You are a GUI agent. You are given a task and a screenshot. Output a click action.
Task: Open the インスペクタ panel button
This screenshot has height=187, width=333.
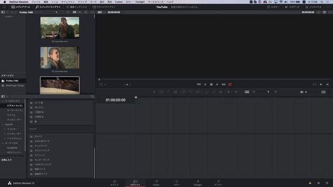(x=313, y=7)
